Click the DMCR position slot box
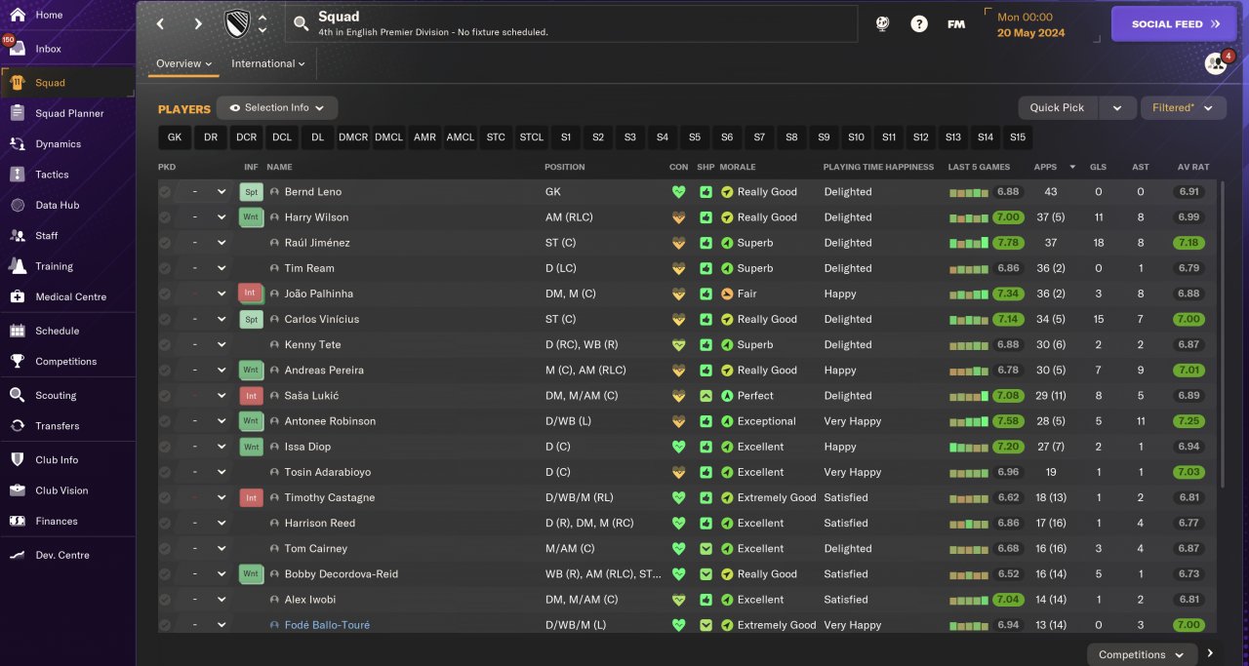 (353, 137)
